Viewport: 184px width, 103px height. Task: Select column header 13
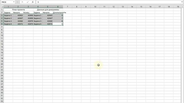pyautogui.click(x=123, y=7)
